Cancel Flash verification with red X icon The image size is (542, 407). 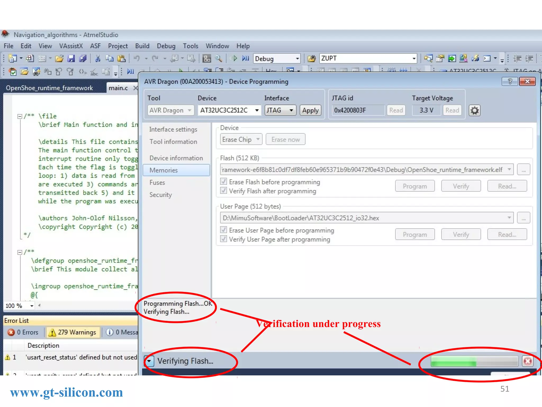[527, 361]
